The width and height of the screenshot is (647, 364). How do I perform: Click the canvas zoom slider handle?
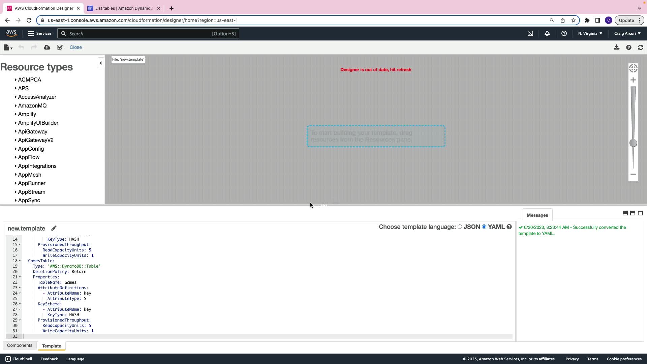pyautogui.click(x=633, y=143)
